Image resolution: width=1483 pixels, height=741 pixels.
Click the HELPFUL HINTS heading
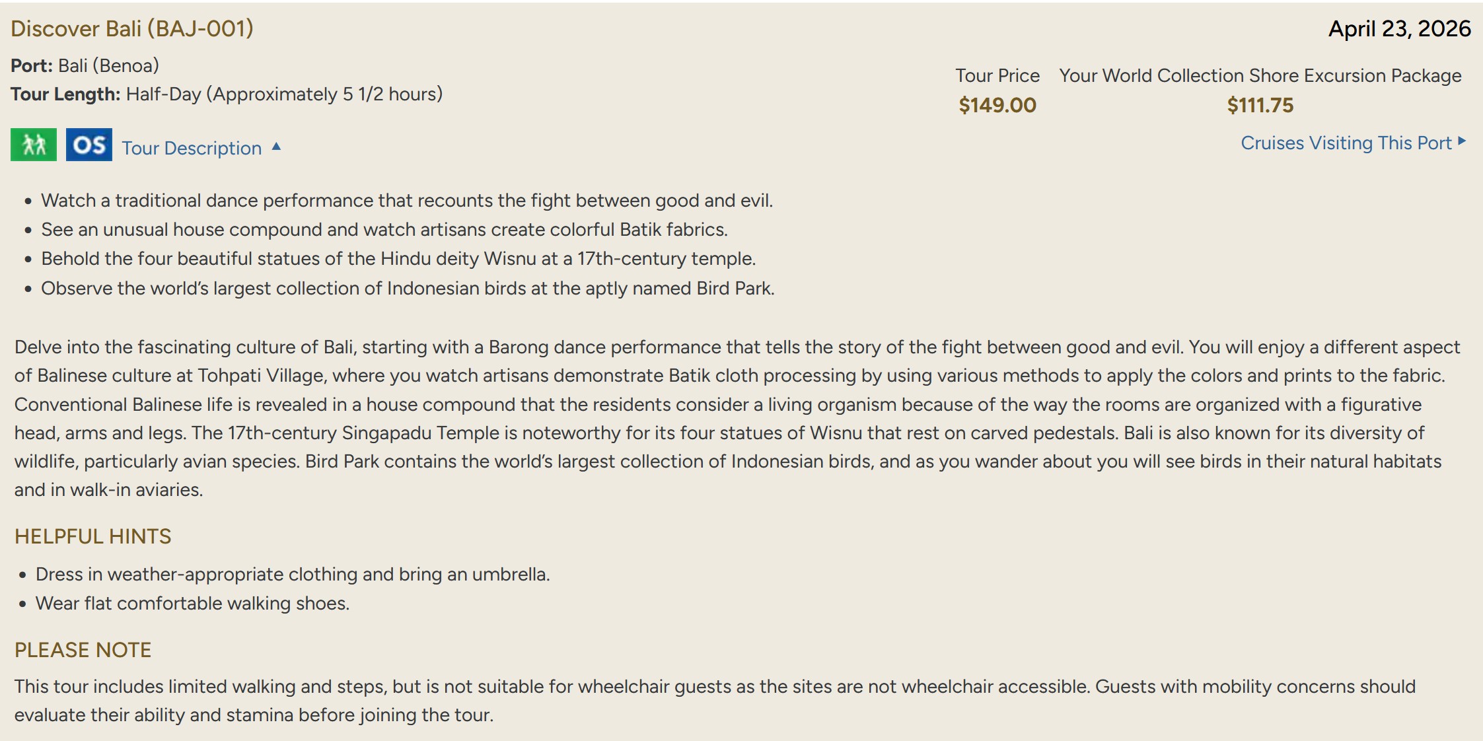point(93,536)
